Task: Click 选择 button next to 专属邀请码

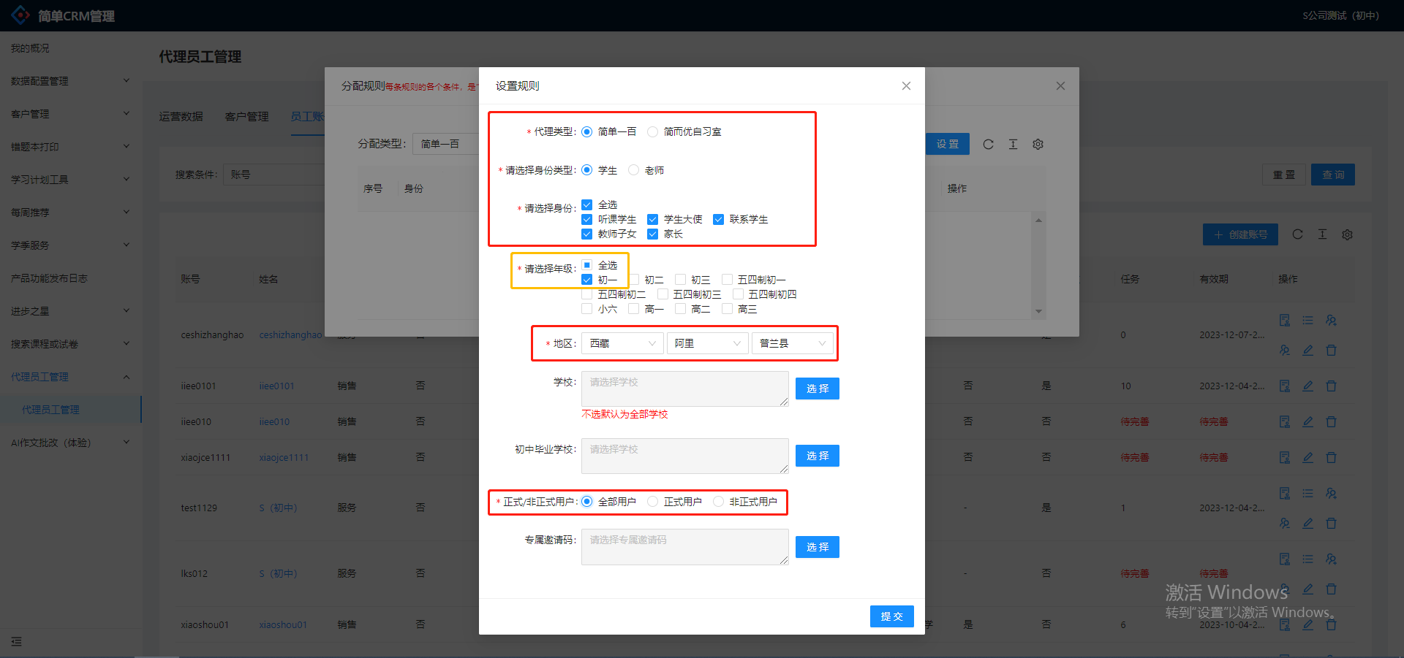Action: pos(817,547)
